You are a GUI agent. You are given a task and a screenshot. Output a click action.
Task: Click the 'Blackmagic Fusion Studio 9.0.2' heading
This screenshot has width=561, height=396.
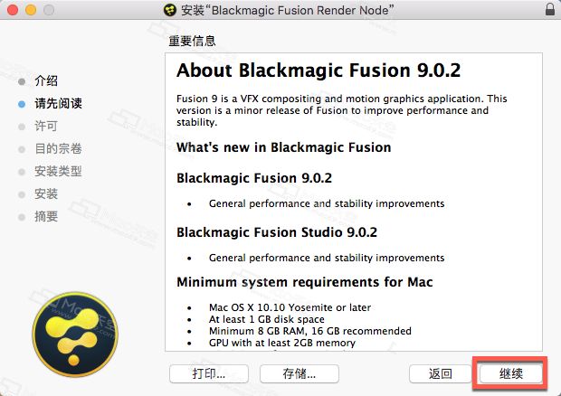click(x=277, y=232)
